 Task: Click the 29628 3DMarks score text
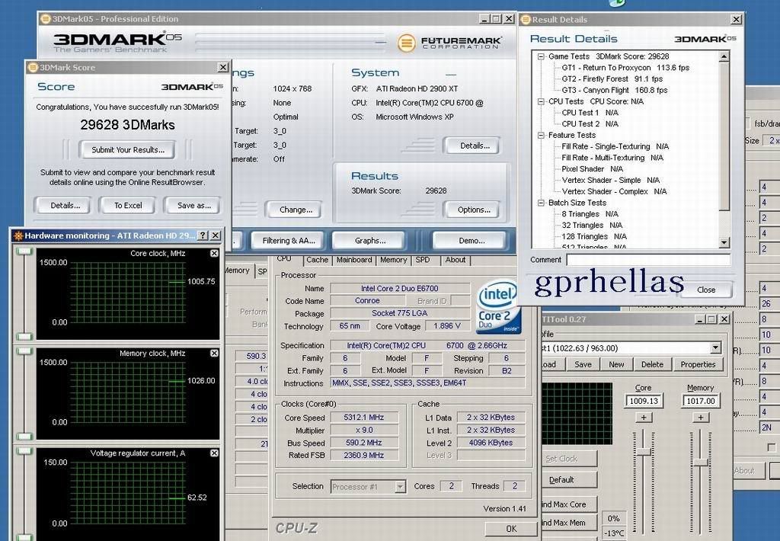click(127, 125)
